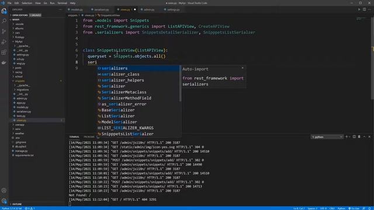
Task: Open the Selection menu
Action: click(27, 3)
